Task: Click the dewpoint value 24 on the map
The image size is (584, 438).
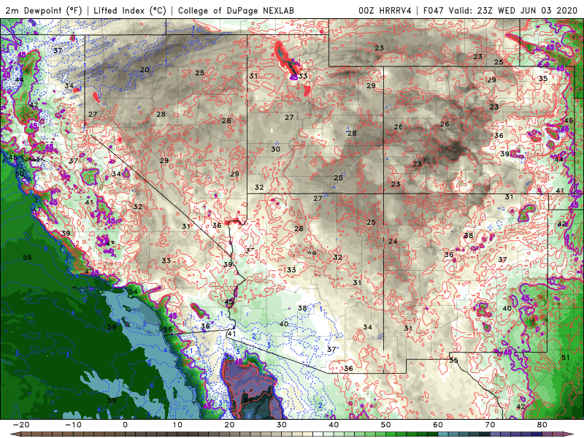Action: tap(393, 242)
